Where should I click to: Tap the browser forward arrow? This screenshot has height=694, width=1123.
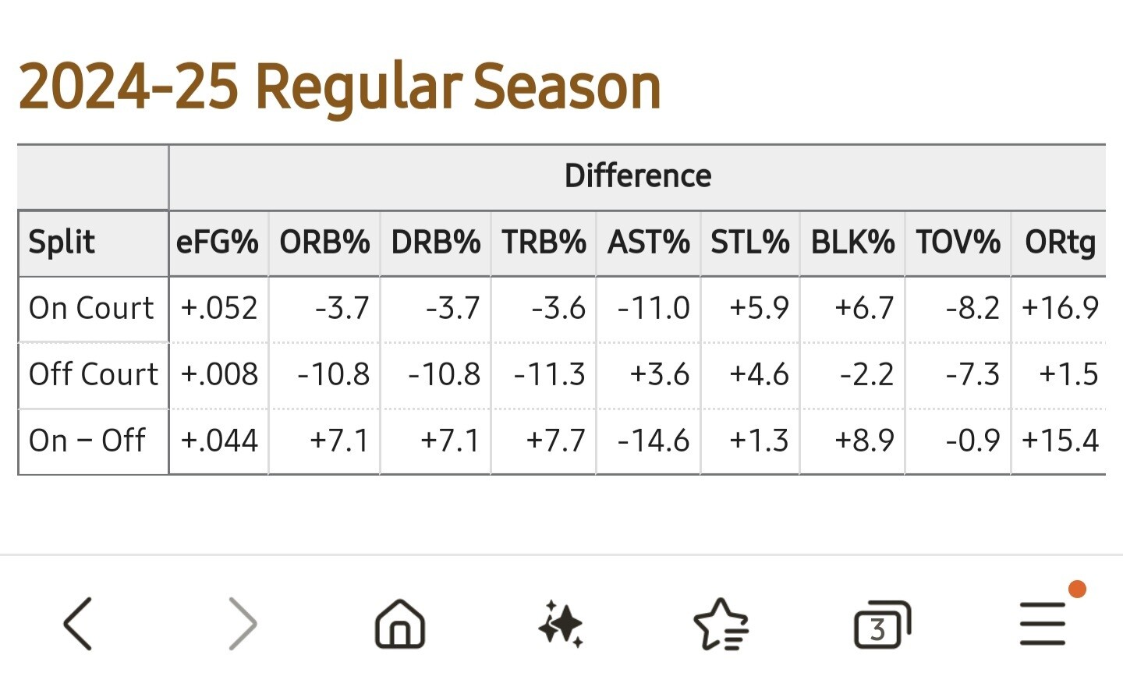coord(243,624)
